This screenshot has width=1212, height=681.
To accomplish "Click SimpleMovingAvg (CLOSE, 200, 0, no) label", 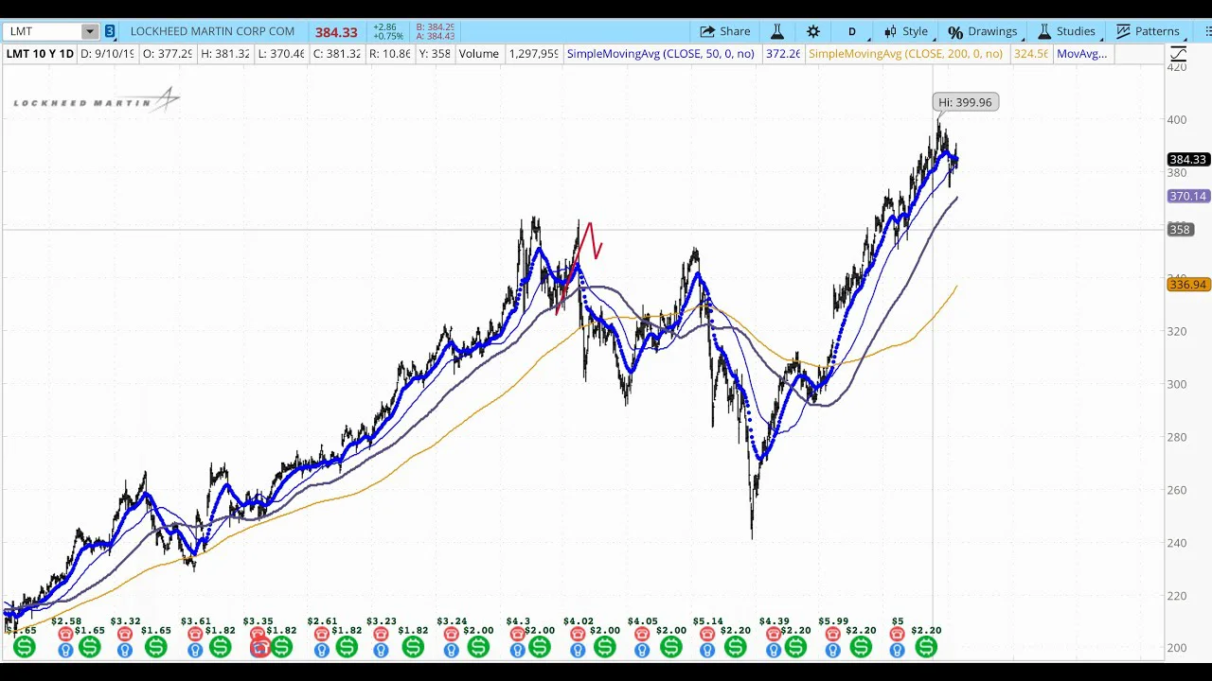I will pos(905,54).
